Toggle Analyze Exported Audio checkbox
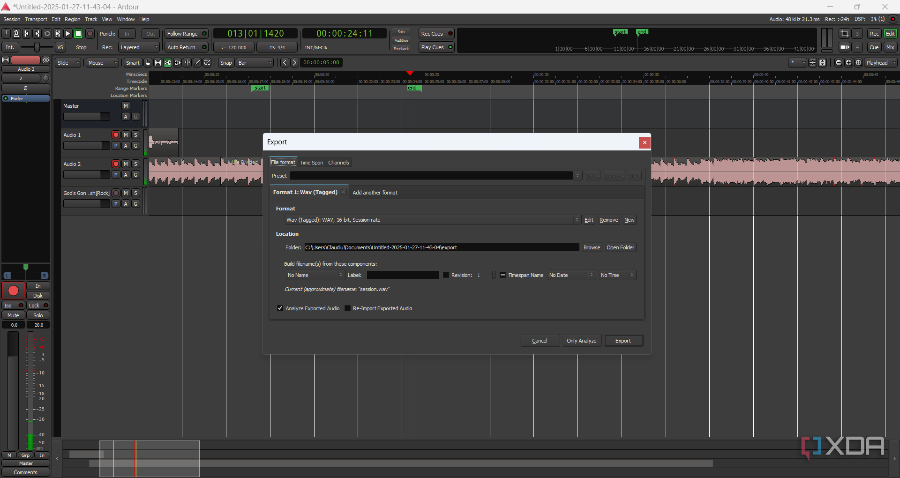This screenshot has height=478, width=900. point(280,308)
